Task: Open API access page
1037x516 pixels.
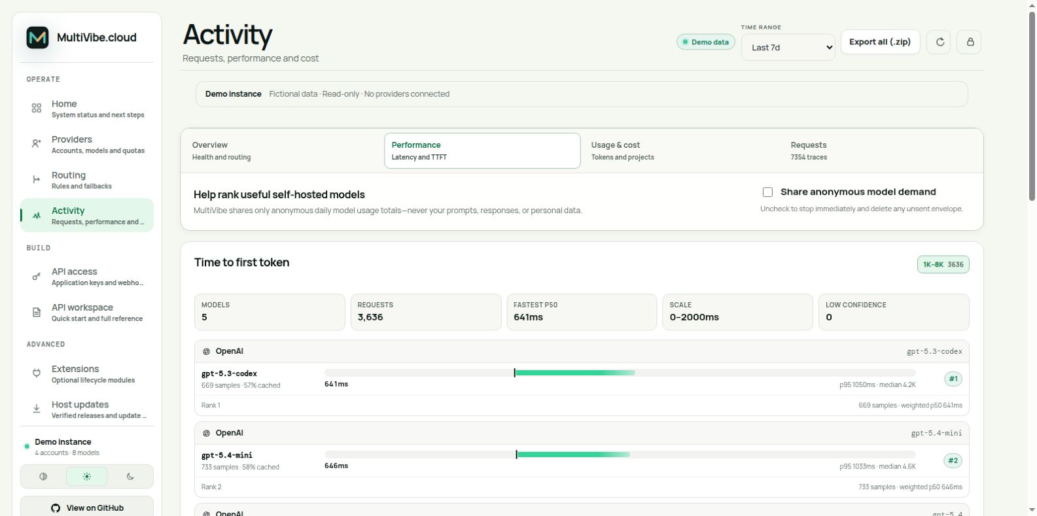Action: point(87,277)
